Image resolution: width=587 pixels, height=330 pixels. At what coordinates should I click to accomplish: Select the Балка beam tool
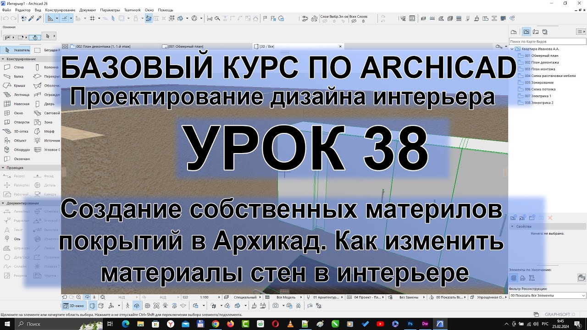click(x=15, y=77)
